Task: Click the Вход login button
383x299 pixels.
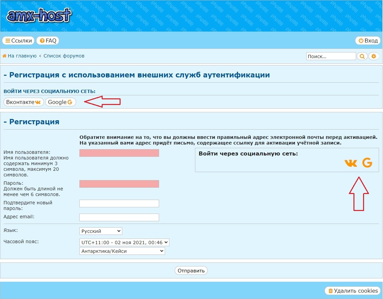Action: (x=368, y=41)
